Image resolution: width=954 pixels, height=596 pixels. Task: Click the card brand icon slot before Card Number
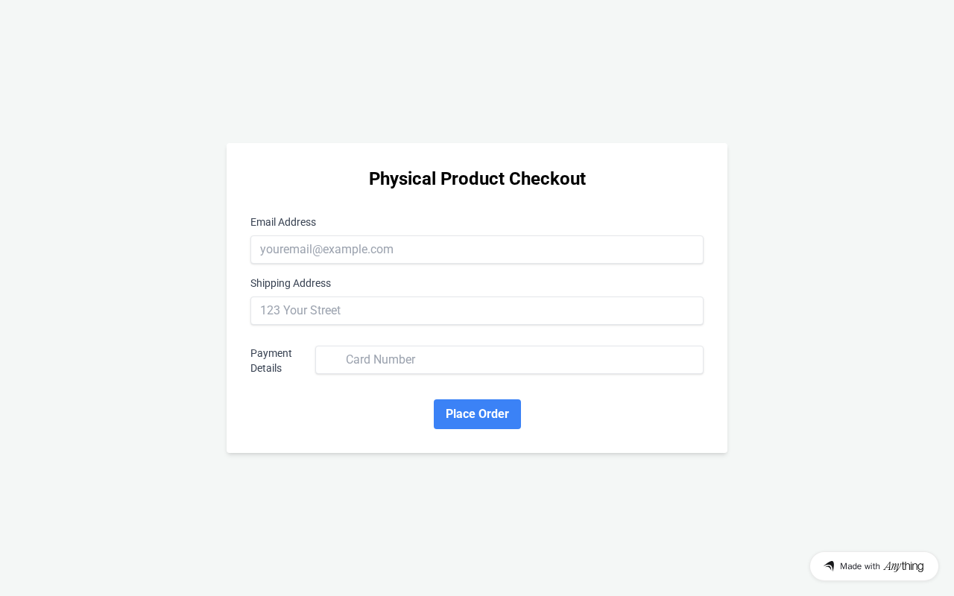[x=332, y=360]
